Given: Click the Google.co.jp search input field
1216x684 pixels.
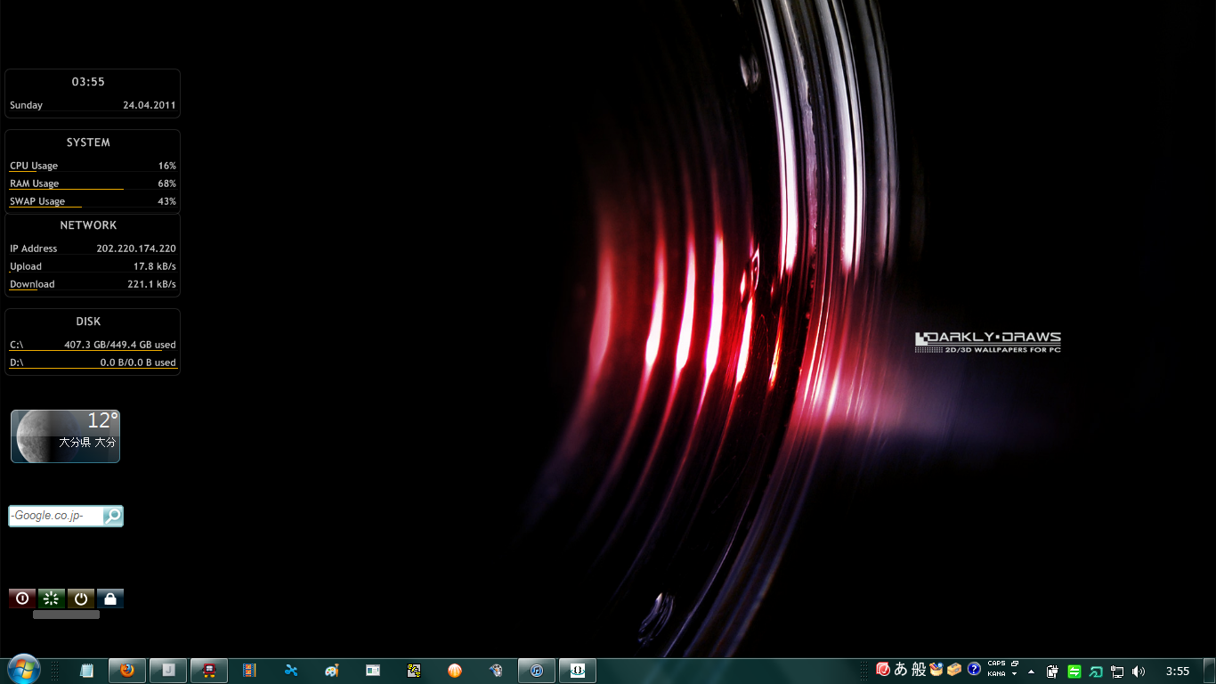Looking at the screenshot, I should [55, 516].
